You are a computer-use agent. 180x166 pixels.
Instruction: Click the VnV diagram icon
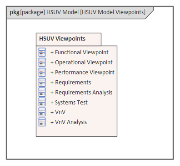coord(42,112)
